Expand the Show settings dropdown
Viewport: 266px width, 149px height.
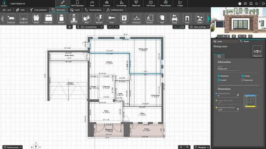point(199,27)
